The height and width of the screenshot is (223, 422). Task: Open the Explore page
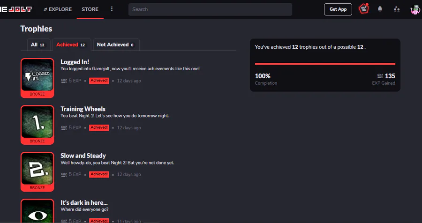[58, 9]
